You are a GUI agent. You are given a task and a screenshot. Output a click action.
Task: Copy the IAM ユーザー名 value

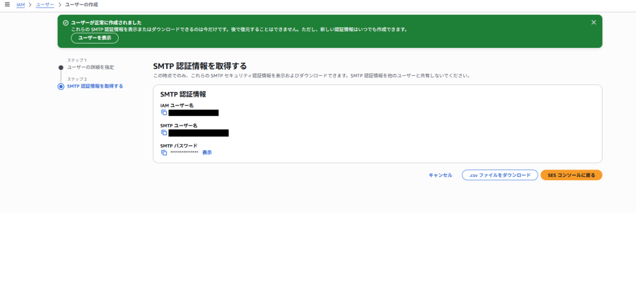[164, 112]
